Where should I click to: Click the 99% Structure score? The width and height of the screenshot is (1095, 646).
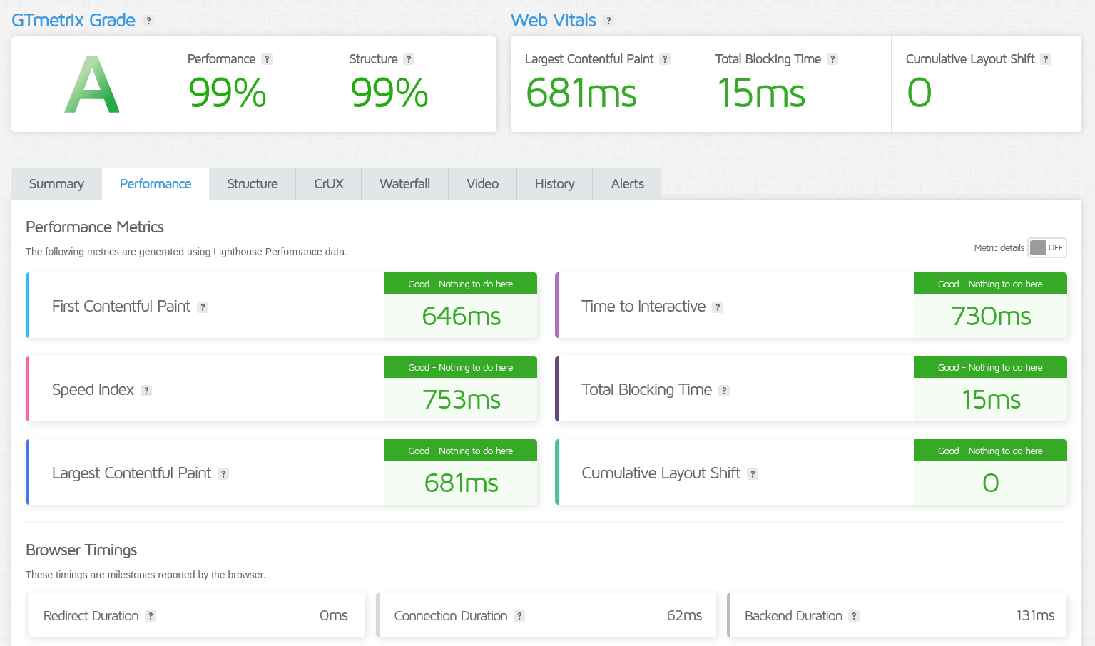click(389, 93)
